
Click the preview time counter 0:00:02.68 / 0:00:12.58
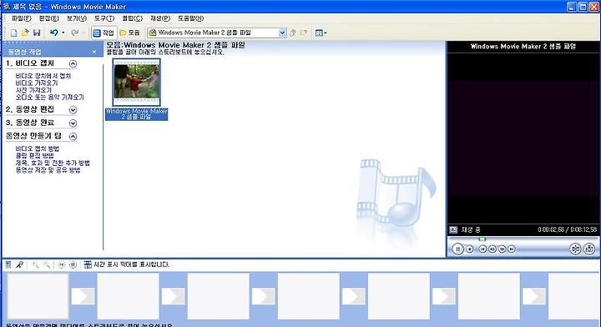(x=568, y=229)
